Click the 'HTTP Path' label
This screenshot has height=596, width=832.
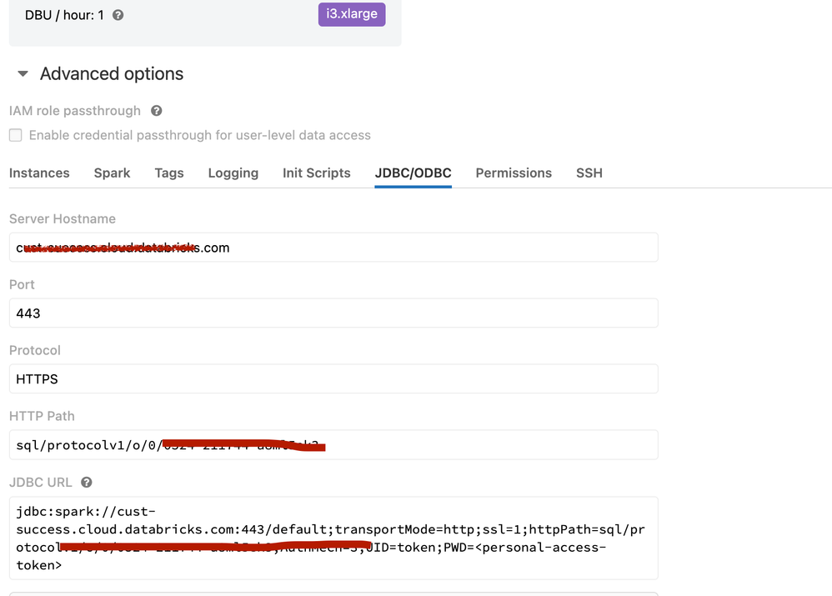[42, 416]
